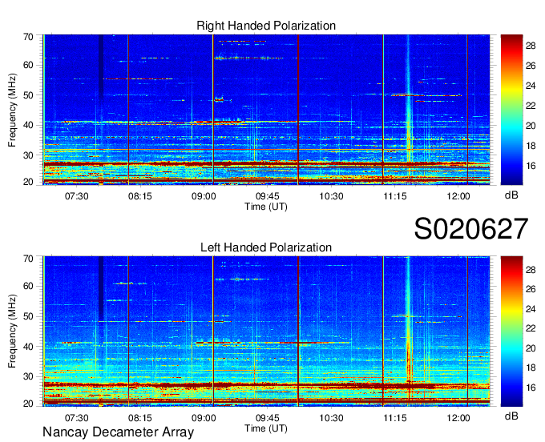The image size is (545, 442).
Task: Click the 70 frequency tick of left-handed plot
Action: point(28,258)
